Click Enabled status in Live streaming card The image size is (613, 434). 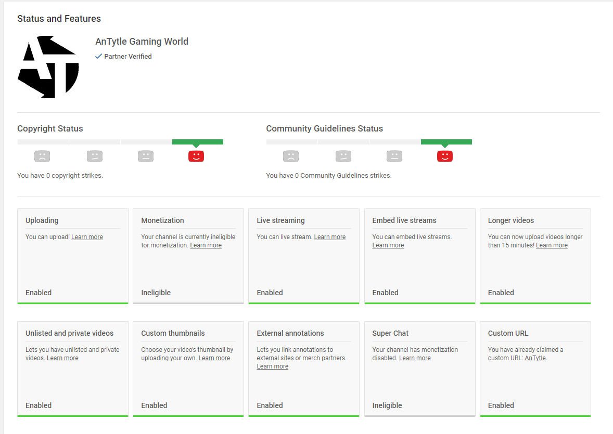point(270,293)
